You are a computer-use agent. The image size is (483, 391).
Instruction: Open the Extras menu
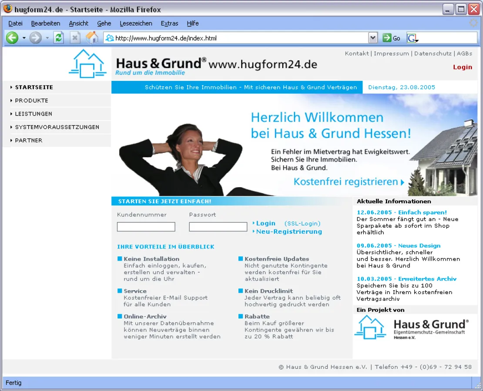pyautogui.click(x=169, y=23)
